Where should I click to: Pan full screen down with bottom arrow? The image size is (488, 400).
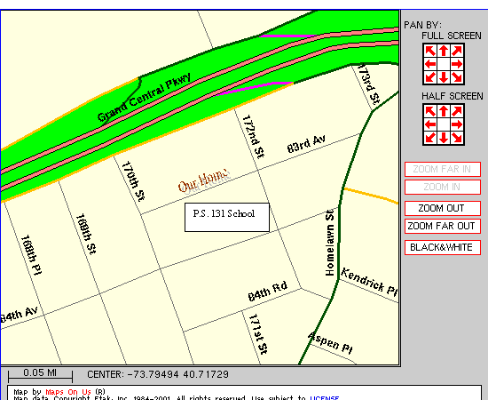tap(444, 77)
